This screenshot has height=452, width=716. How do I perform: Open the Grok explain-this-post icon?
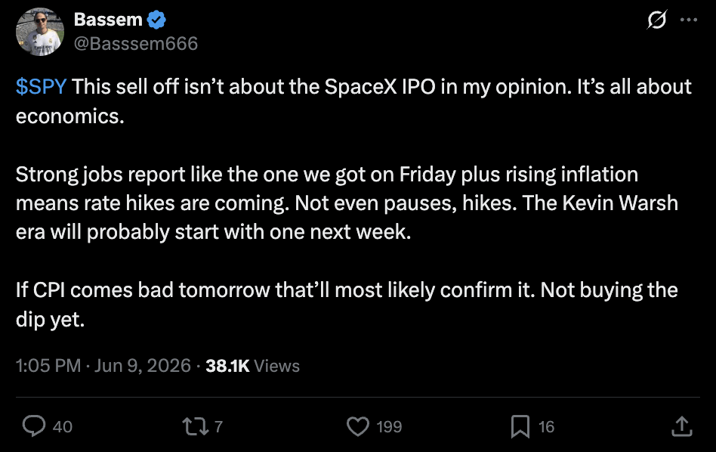(657, 20)
